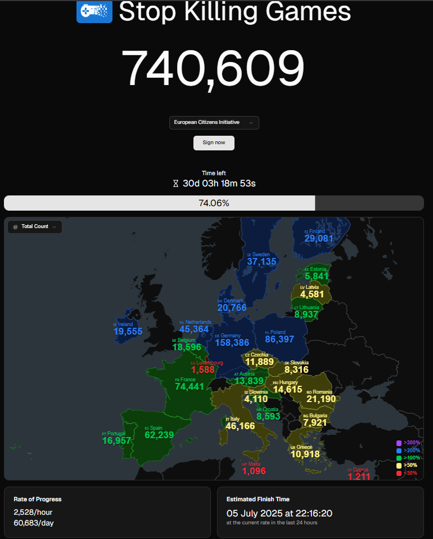The width and height of the screenshot is (433, 539).
Task: Click the green >100% legend swatch
Action: point(399,458)
